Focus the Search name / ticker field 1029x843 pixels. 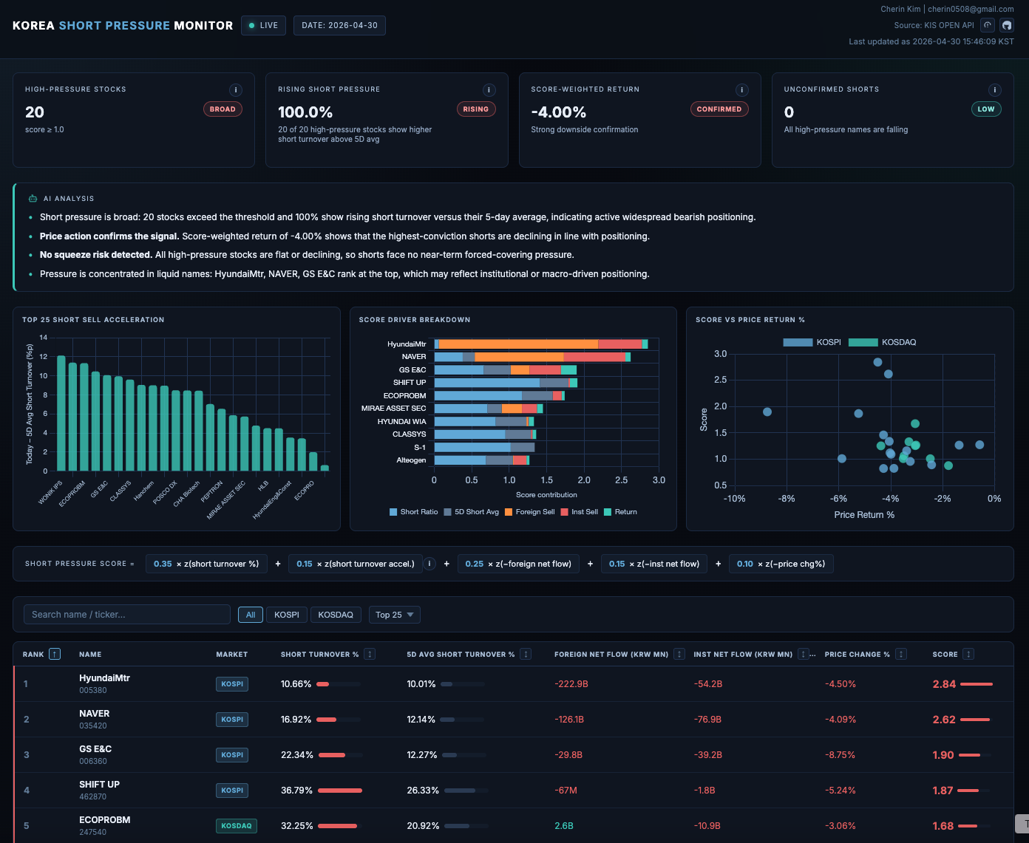(x=127, y=615)
